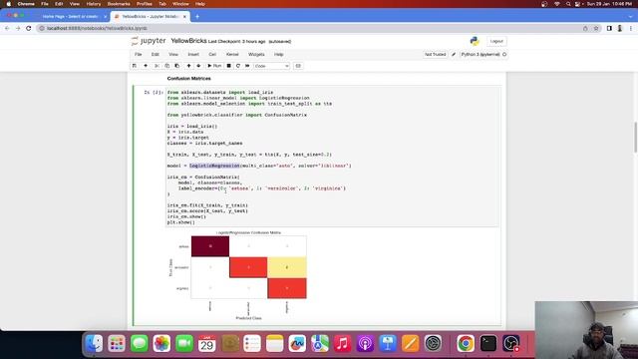
Task: Restart kernel and run all cells icon
Action: [x=247, y=66]
